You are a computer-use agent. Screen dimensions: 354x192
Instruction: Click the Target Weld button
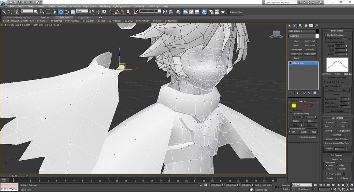(344, 131)
